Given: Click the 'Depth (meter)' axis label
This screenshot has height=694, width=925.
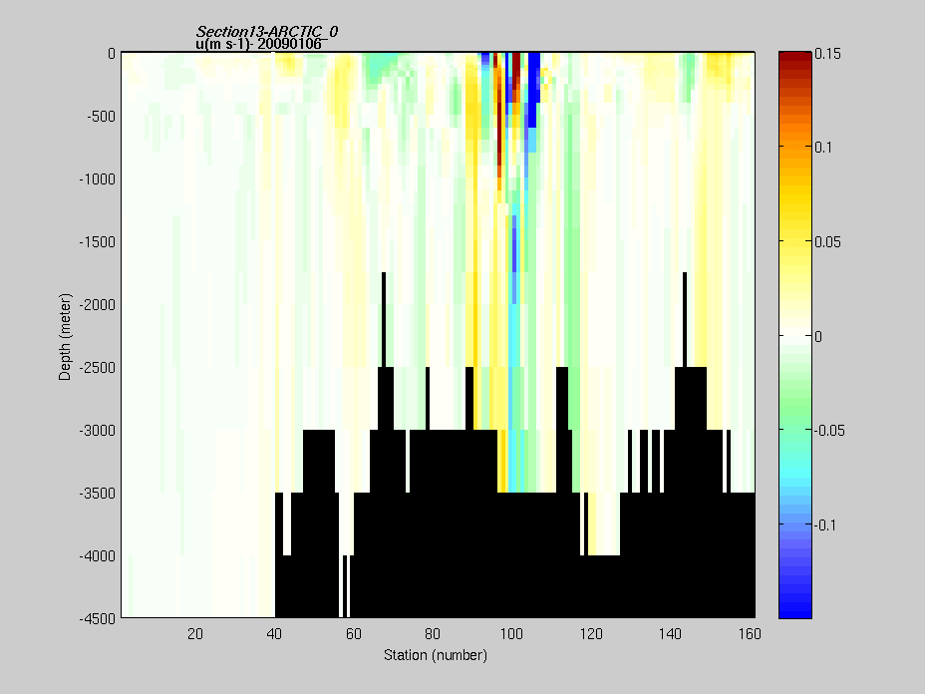Looking at the screenshot, I should pyautogui.click(x=65, y=336).
